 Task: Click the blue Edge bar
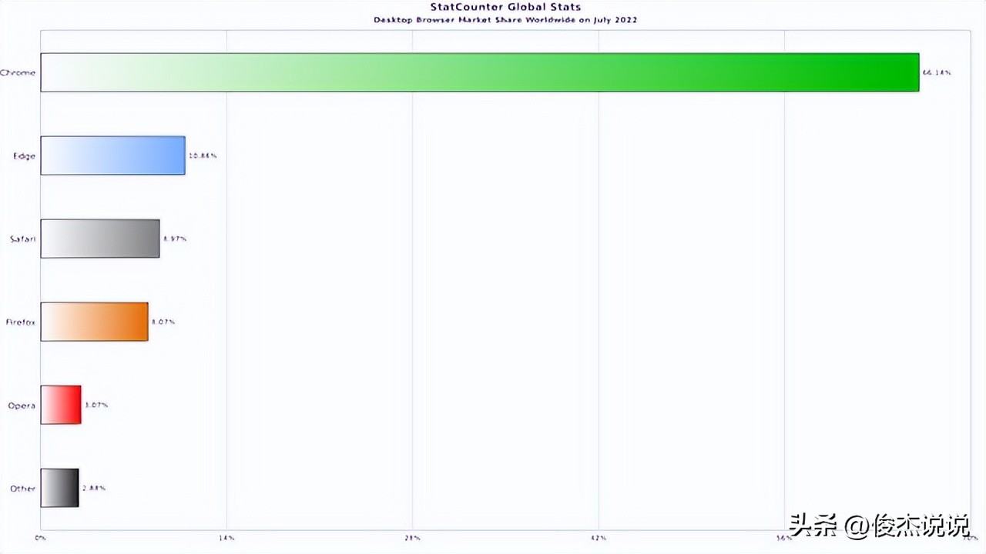coord(113,155)
